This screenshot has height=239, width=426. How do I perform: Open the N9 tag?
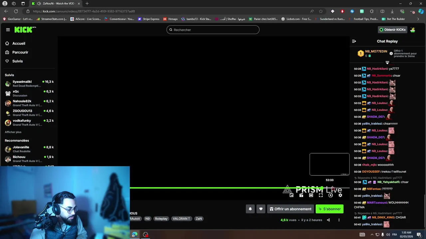[147, 219]
